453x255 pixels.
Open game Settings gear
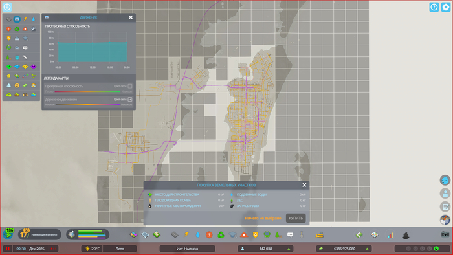445,7
